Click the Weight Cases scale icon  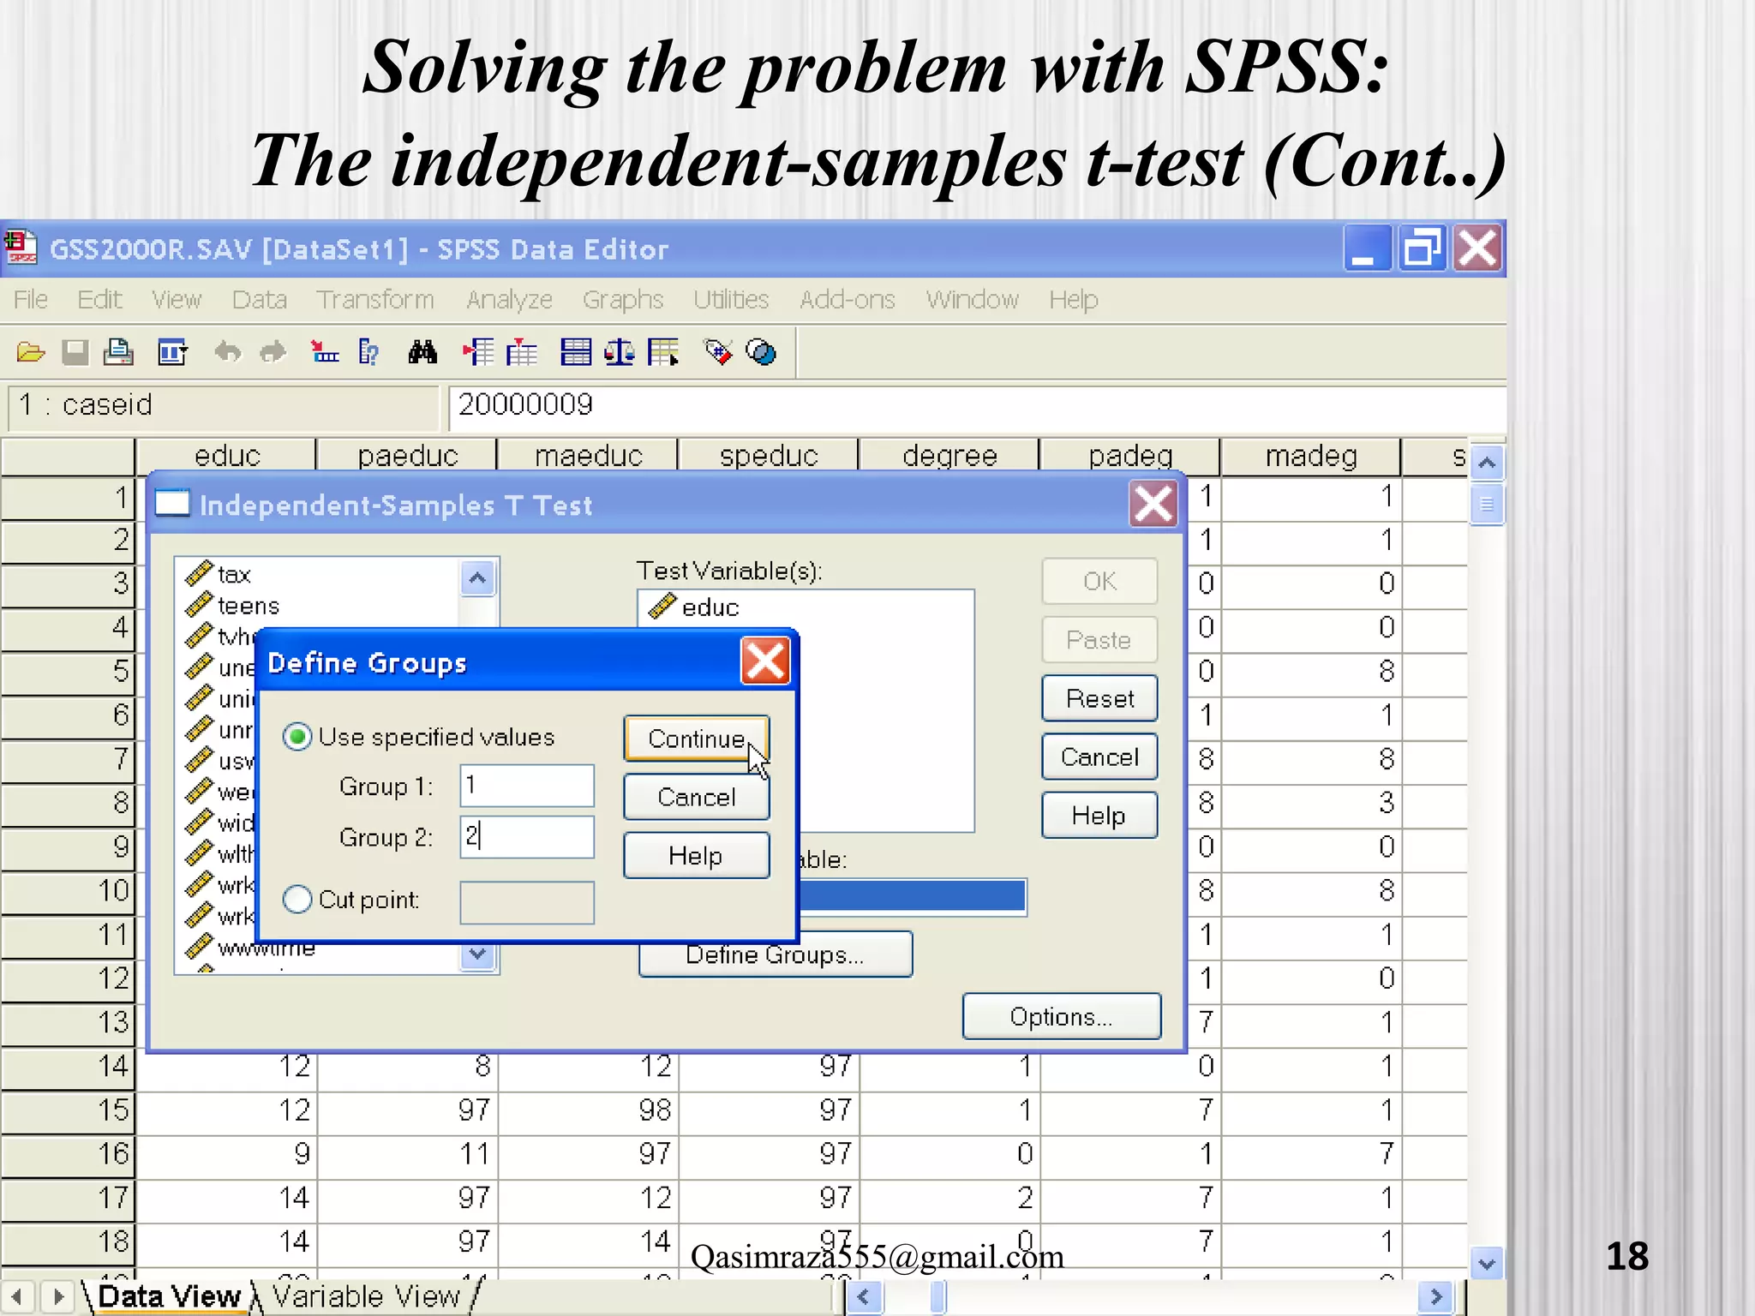pos(620,352)
